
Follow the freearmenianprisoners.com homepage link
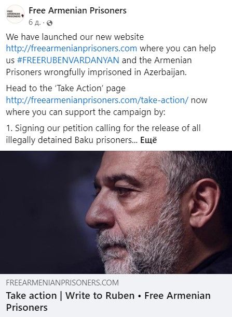coord(72,49)
